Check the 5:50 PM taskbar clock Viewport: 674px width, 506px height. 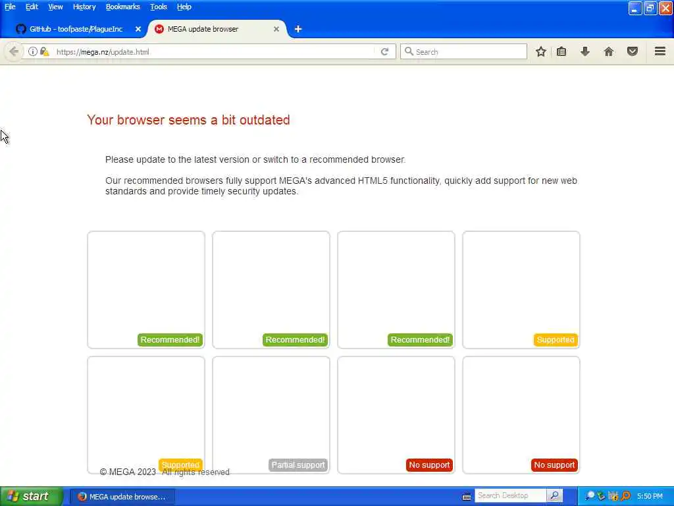[x=650, y=496]
